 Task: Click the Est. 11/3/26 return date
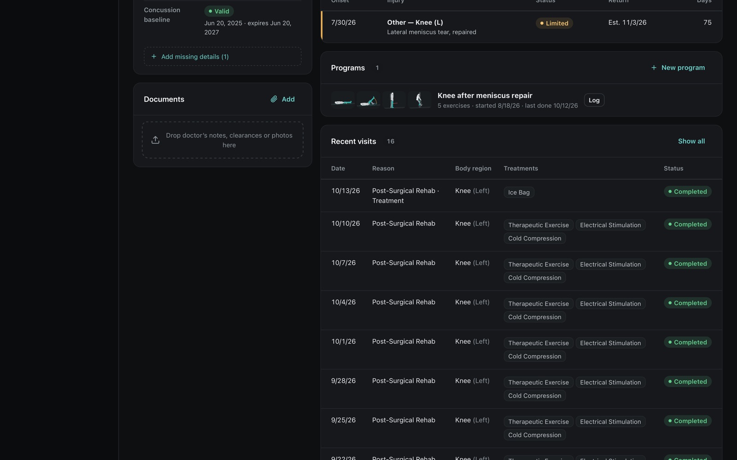(x=627, y=23)
